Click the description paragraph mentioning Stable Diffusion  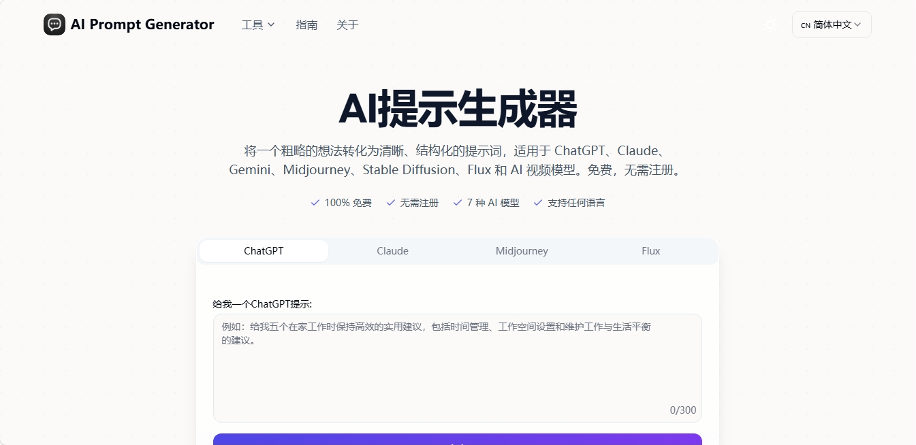[x=458, y=161]
